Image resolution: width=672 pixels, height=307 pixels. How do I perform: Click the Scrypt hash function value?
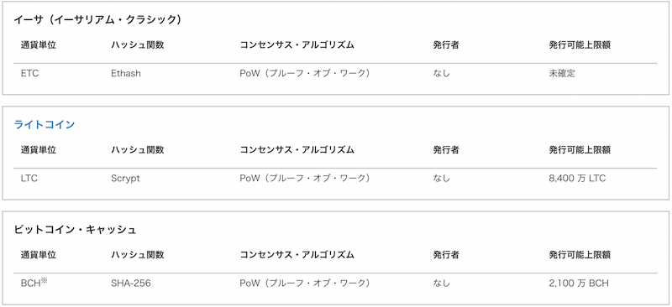125,179
